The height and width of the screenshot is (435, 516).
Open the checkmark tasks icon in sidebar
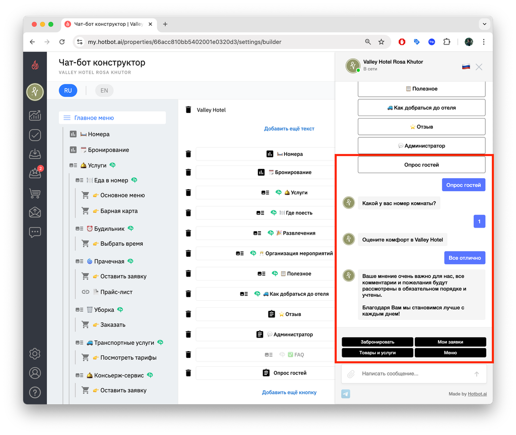click(x=35, y=135)
